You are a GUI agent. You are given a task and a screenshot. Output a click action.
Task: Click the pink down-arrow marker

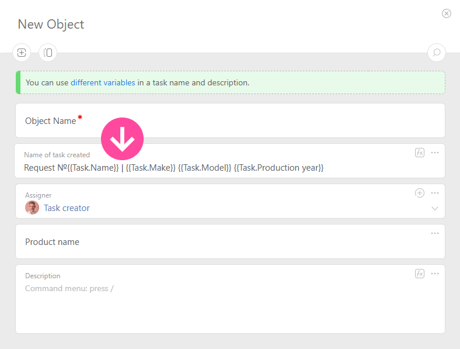click(122, 139)
